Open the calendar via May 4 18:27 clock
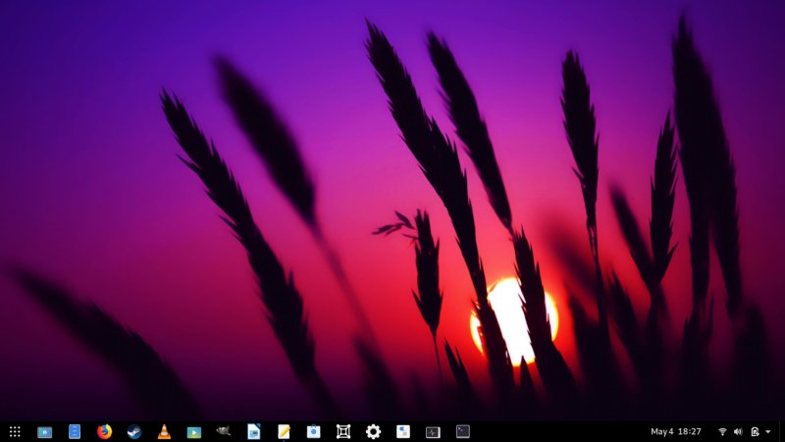Screen dimensions: 785x442 [676, 431]
